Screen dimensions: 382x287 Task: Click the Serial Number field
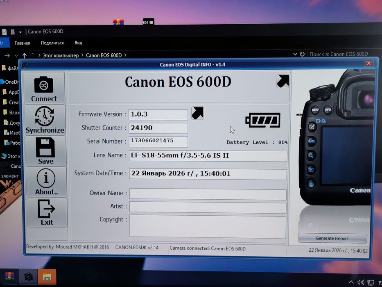click(158, 141)
